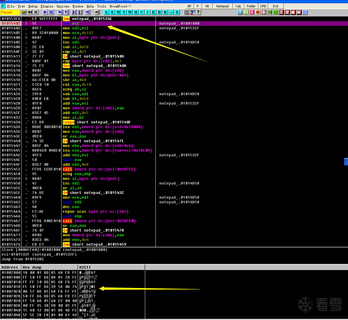
Task: Open the Debug menu
Action: click(x=33, y=6)
